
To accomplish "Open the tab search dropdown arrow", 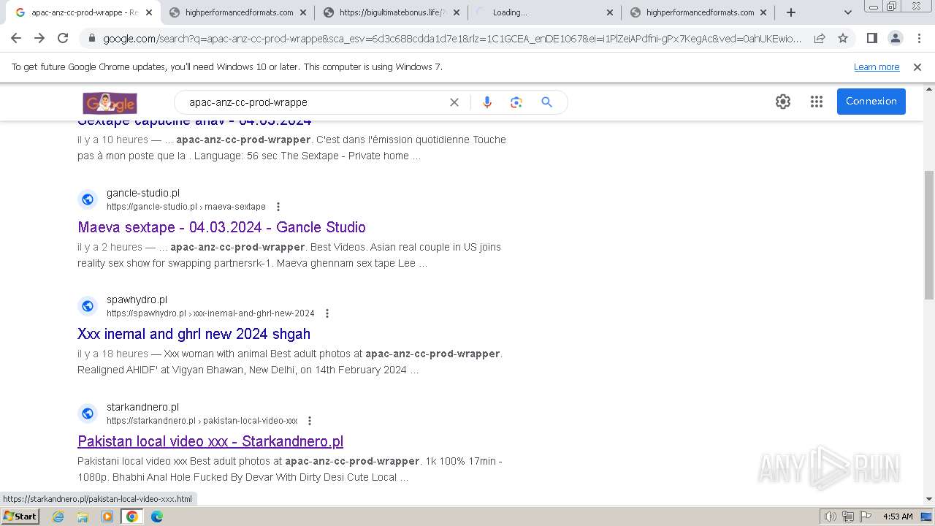I will 847,12.
